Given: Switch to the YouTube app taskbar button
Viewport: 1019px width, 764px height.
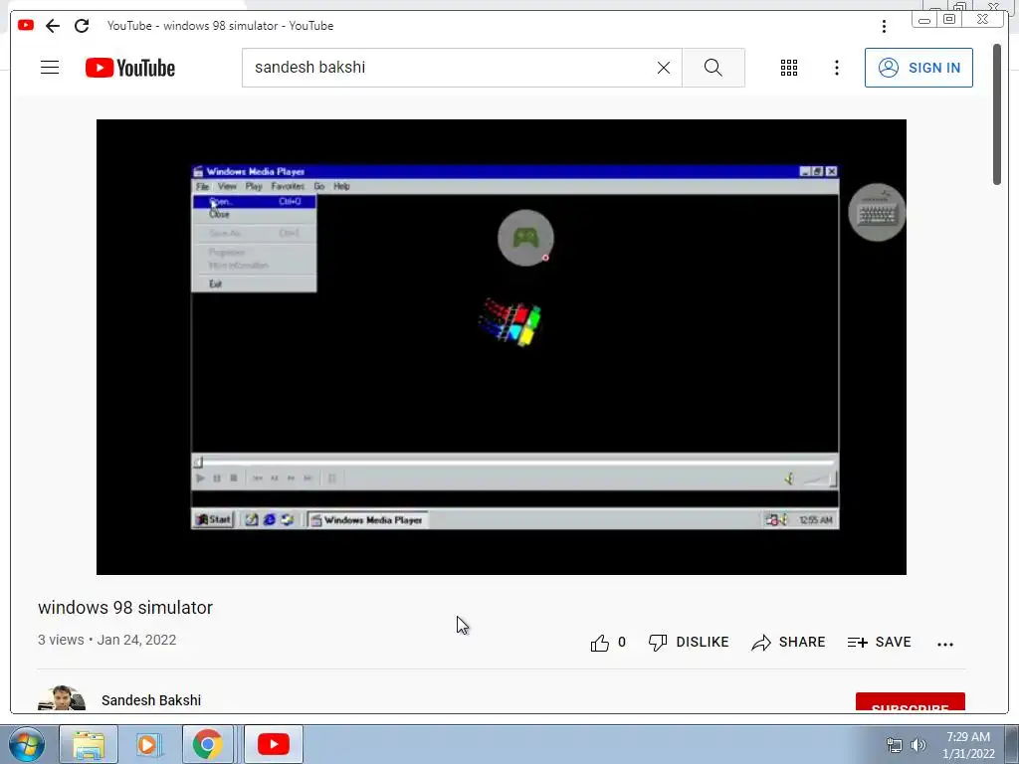Looking at the screenshot, I should [x=273, y=744].
